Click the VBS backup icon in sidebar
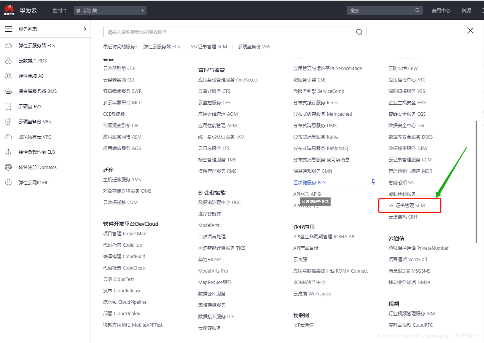The image size is (484, 343). click(8, 122)
